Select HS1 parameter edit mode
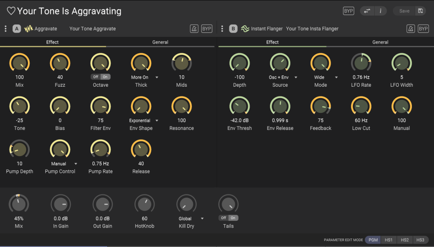 (x=388, y=240)
